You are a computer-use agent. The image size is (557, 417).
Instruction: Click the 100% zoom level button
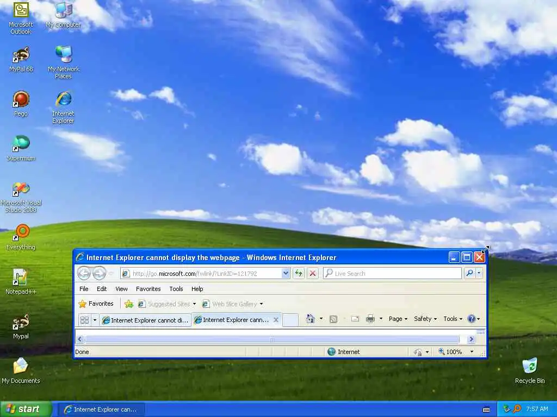click(450, 352)
